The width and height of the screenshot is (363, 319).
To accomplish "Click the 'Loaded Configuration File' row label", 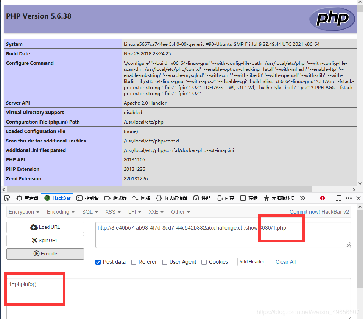I will click(36, 131).
